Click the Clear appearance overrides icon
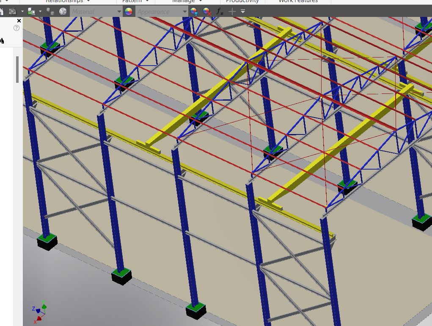The image size is (432, 326). pos(206,12)
